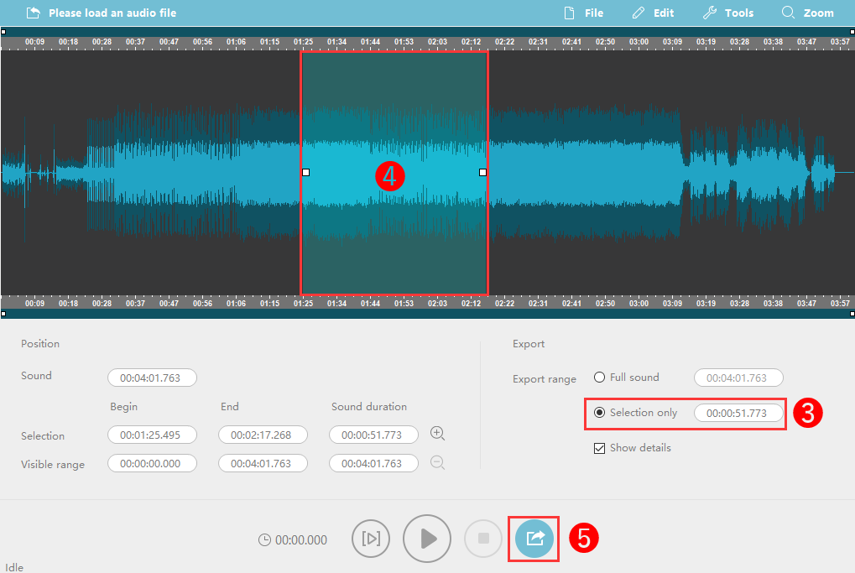
Task: Open the Tools menu
Action: coord(727,13)
